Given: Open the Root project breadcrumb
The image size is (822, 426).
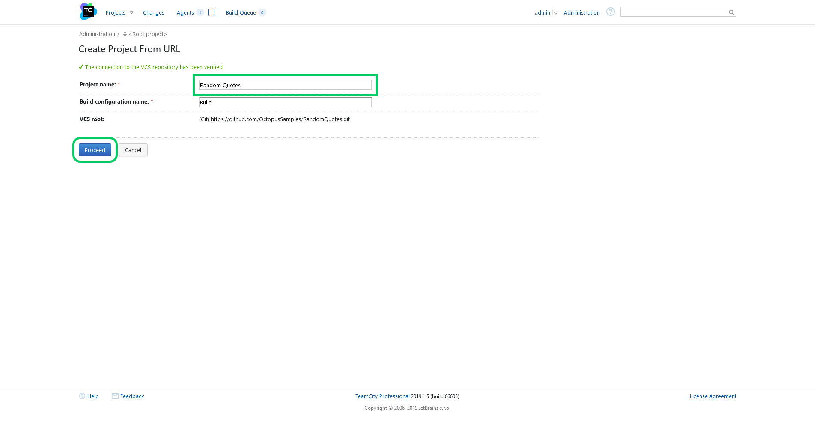Looking at the screenshot, I should click(x=148, y=34).
